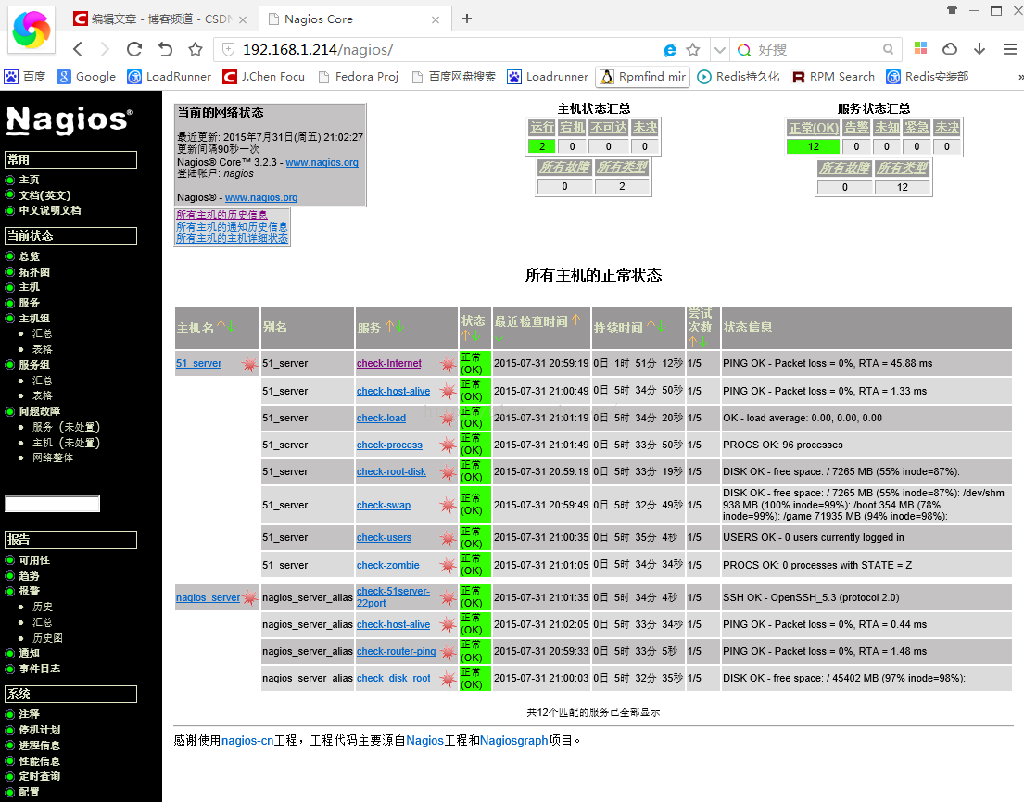Open the Rpmfind mir bookmark
The height and width of the screenshot is (802, 1024).
coord(642,76)
